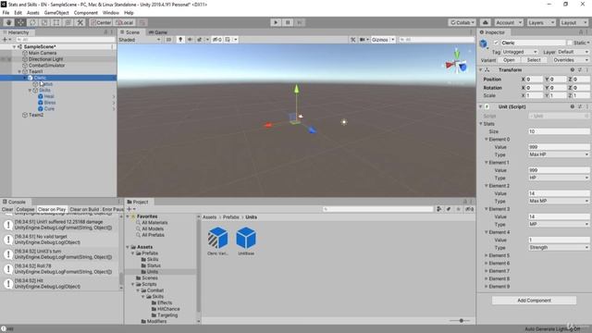Select the Rect Transform tool
The height and width of the screenshot is (333, 592).
coord(56,22)
